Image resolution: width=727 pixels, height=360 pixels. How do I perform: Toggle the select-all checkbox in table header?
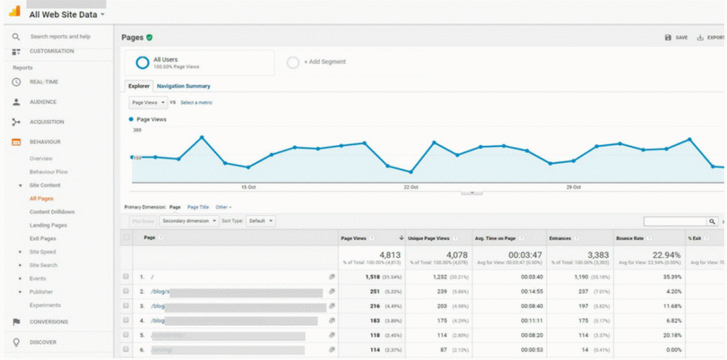[126, 237]
